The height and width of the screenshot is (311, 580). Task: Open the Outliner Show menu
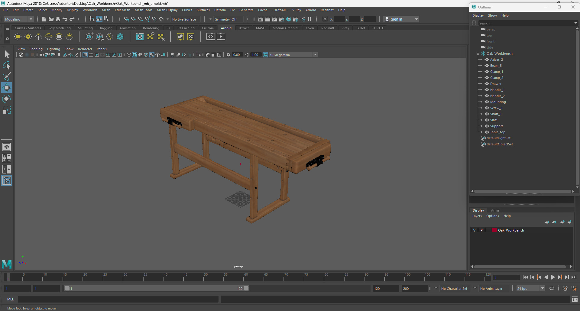point(492,15)
